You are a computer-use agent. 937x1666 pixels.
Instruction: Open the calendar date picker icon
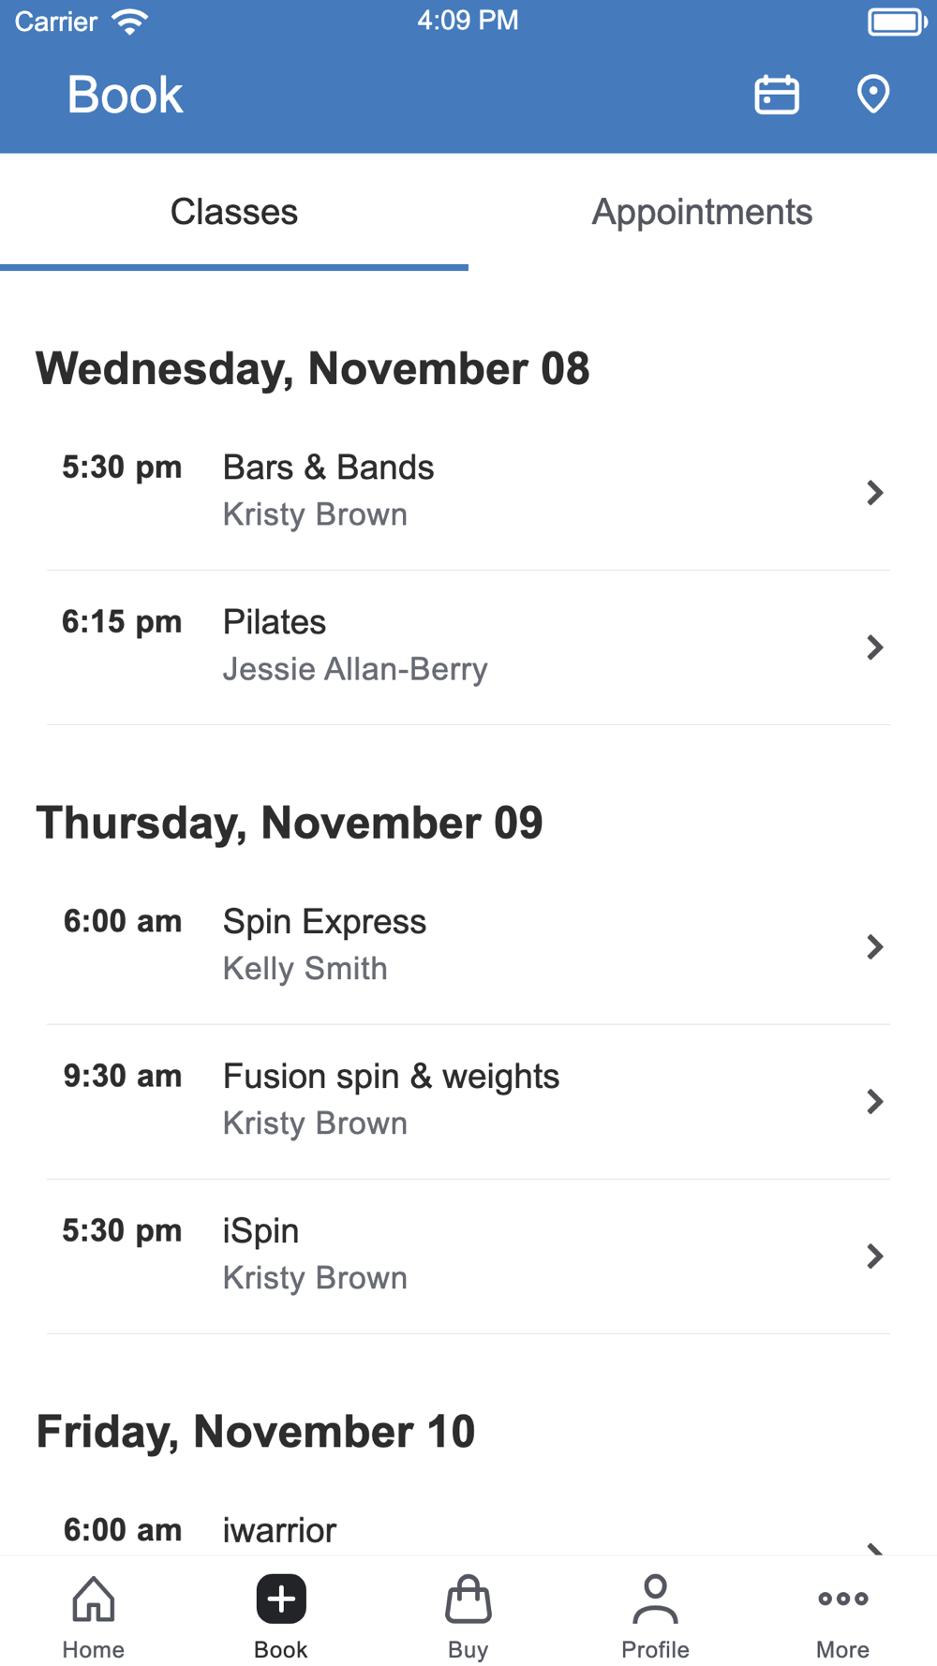point(777,95)
